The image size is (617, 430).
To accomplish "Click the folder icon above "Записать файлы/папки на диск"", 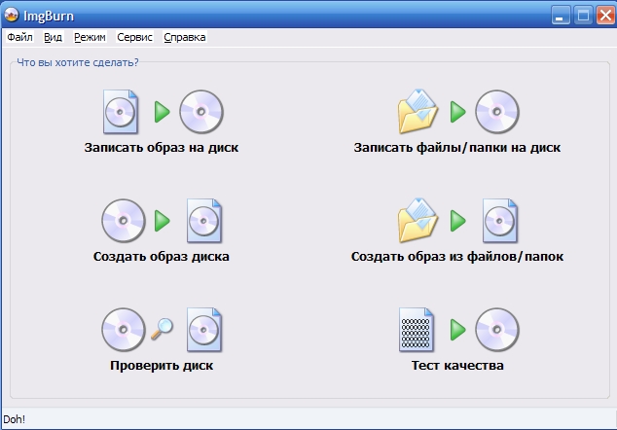I will pyautogui.click(x=418, y=112).
